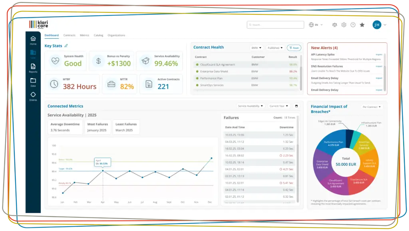
Task: Click the Reset filter button in Contract Health
Action: 294,48
